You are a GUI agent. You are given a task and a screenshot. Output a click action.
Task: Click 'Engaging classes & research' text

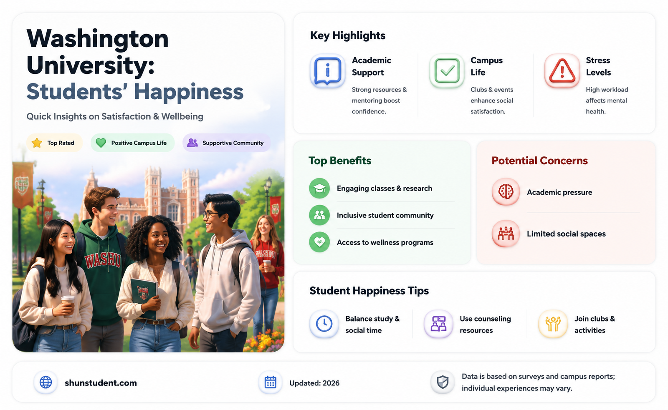pos(385,189)
